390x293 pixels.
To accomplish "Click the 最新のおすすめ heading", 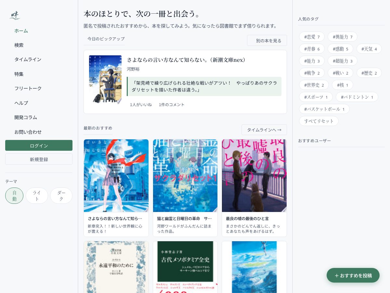I will [x=98, y=128].
